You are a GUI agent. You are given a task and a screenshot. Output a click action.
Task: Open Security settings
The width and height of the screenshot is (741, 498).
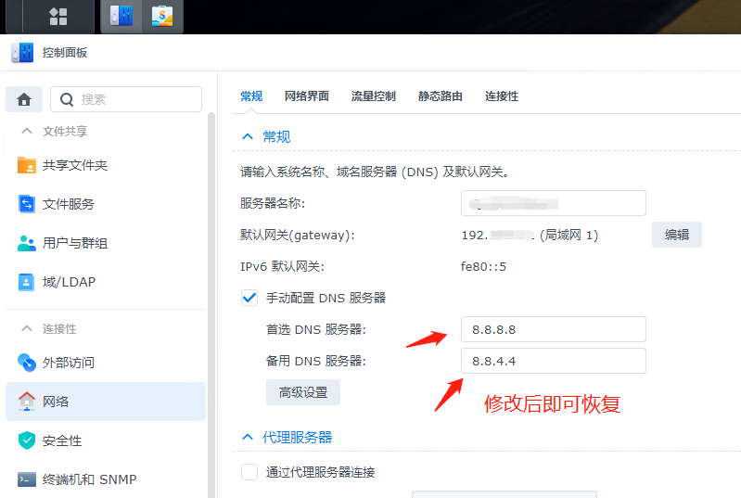(x=62, y=441)
